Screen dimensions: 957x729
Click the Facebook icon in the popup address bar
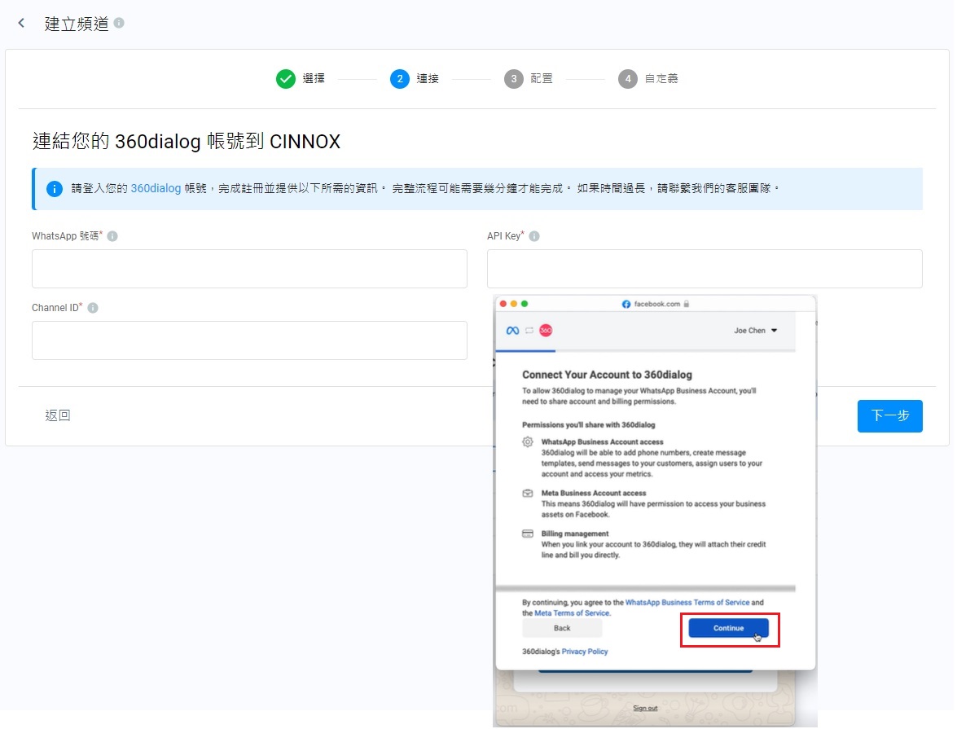point(626,304)
